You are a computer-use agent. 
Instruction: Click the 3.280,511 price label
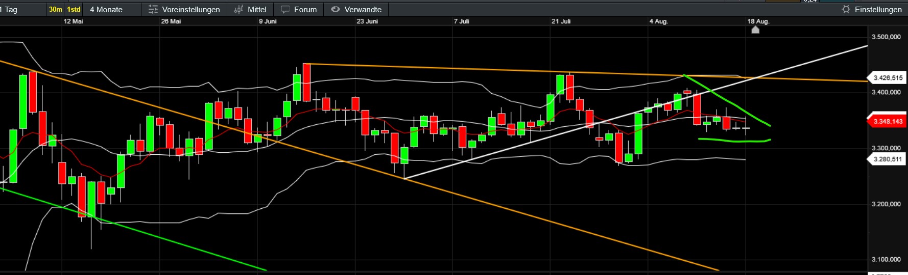point(887,159)
